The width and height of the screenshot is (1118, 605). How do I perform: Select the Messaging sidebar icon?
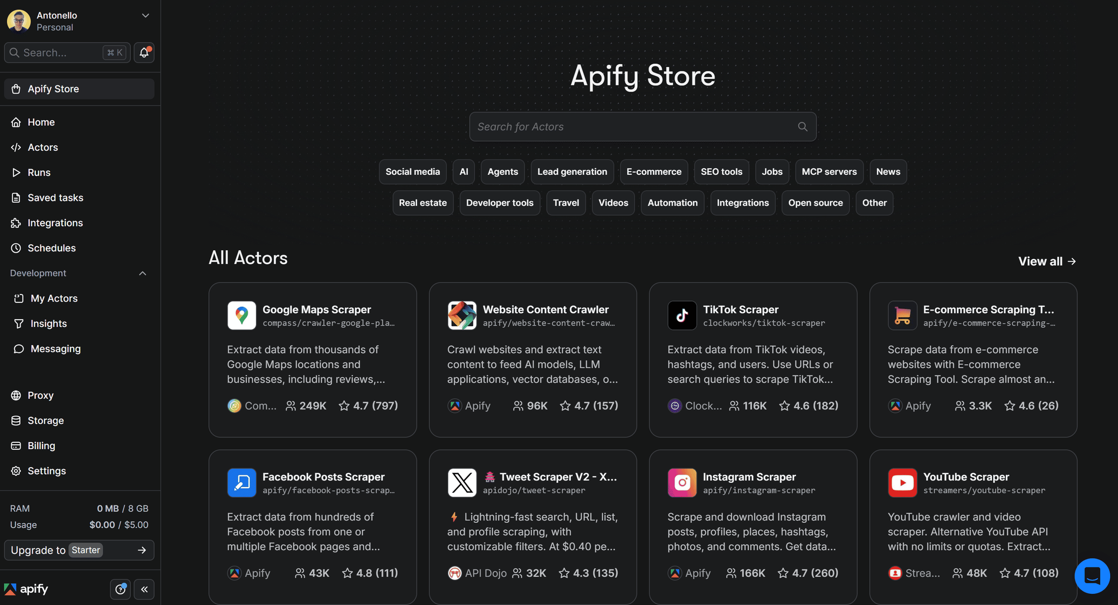pos(18,349)
